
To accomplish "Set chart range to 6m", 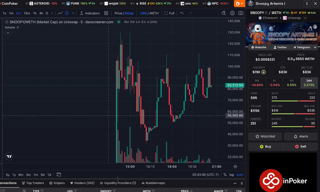I will pos(21,175).
